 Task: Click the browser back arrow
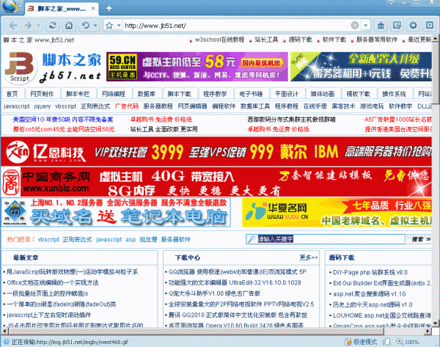[13, 26]
